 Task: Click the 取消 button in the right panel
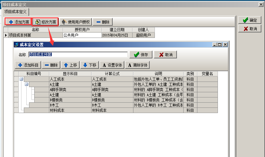250,29
